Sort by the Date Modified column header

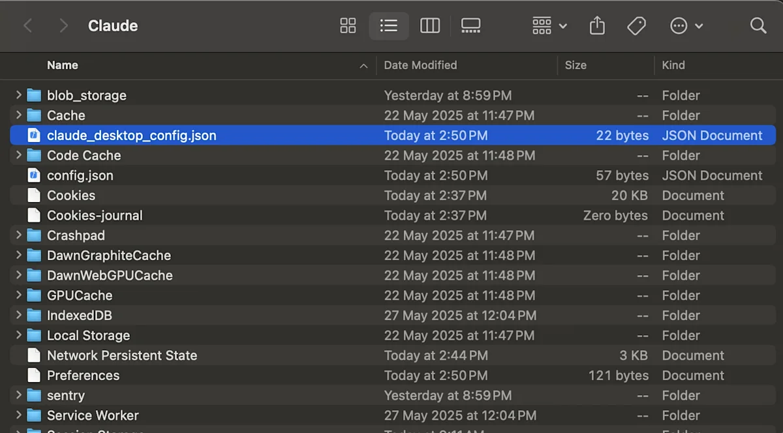tap(420, 65)
